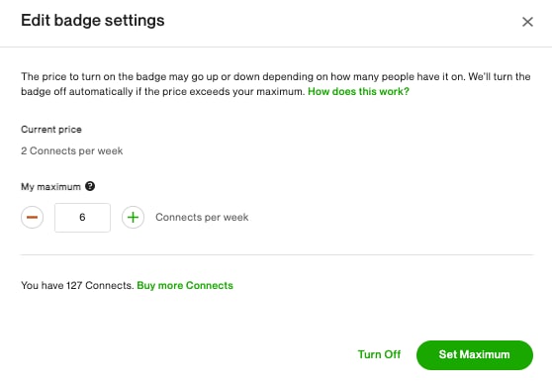Follow the Buy more Connects link

[x=185, y=285]
